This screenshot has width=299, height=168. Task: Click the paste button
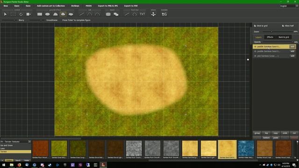[x=276, y=138]
